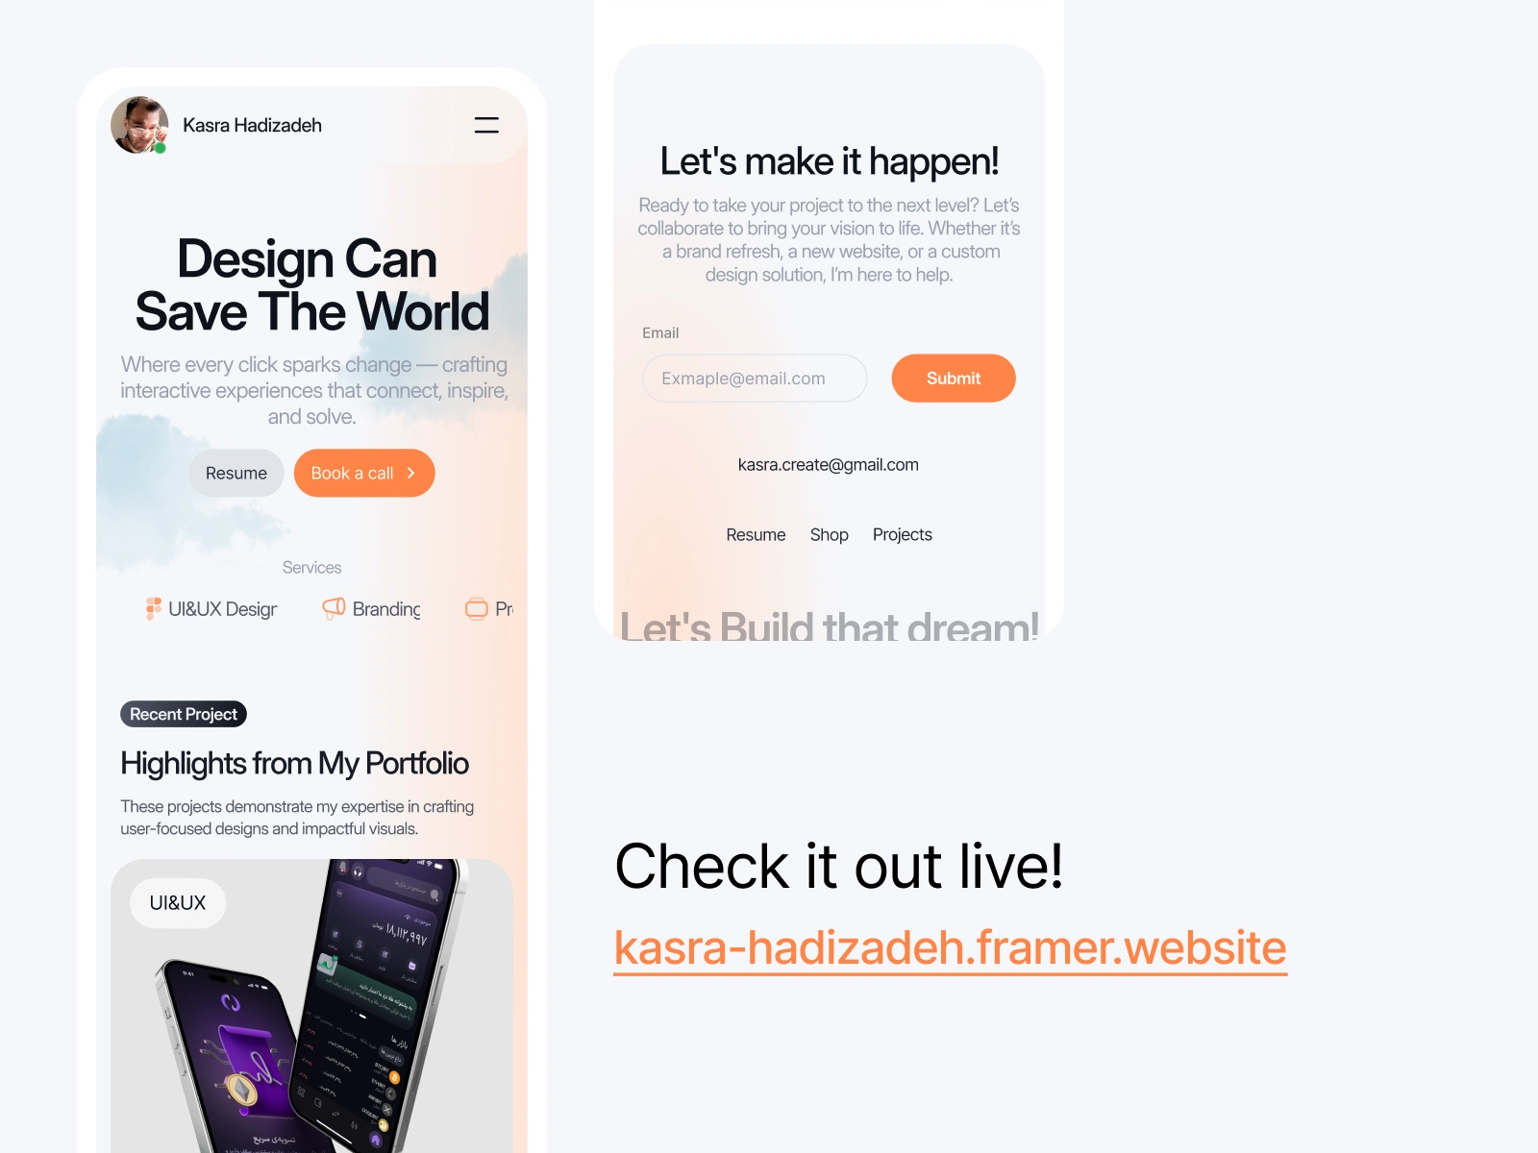Click Kasra Hadizadeh's profile avatar

click(139, 125)
